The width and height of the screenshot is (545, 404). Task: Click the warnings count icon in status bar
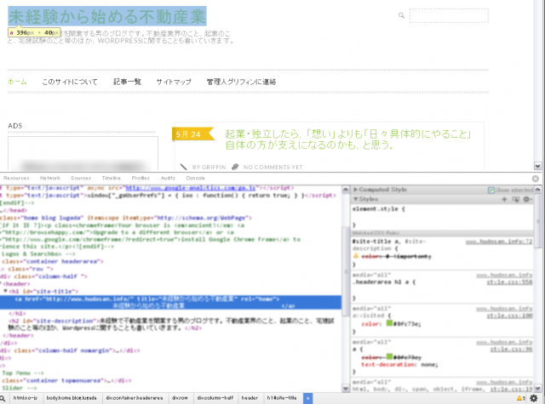tap(520, 398)
